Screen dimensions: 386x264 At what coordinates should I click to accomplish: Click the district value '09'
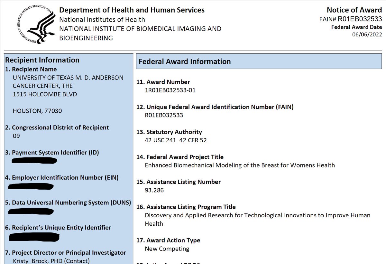[16, 136]
